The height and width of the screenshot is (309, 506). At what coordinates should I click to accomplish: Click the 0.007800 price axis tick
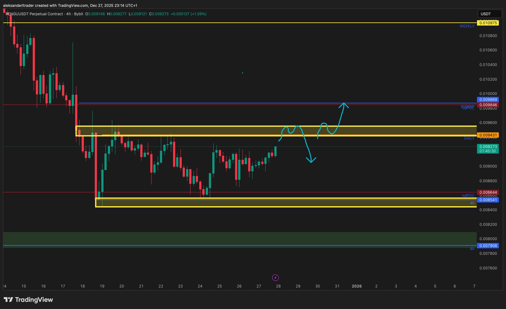pos(488,254)
